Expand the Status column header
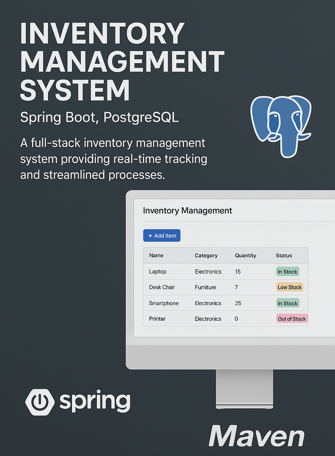335x456 pixels. coord(284,255)
